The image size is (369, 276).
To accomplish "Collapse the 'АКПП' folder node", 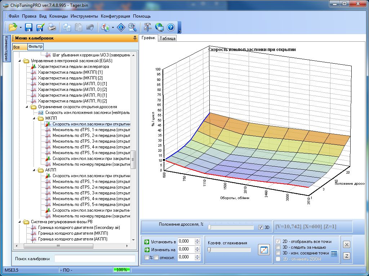I will 34,170.
